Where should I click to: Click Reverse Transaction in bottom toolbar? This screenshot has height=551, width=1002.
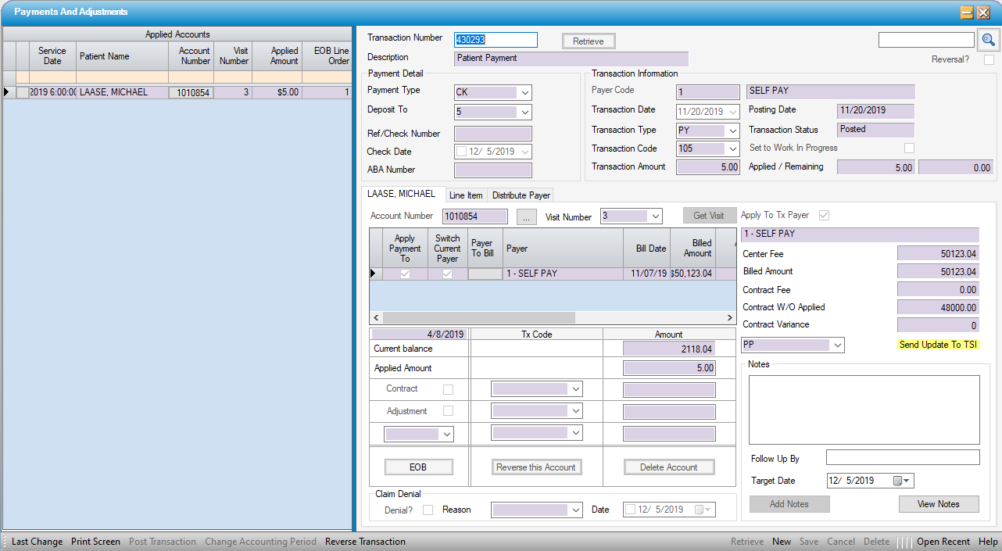tap(365, 542)
